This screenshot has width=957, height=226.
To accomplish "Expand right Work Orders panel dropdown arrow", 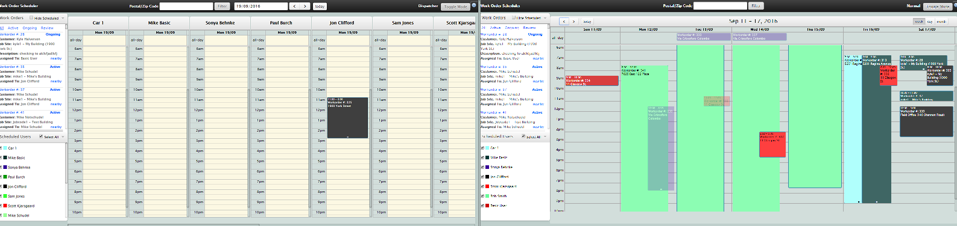I will [546, 18].
